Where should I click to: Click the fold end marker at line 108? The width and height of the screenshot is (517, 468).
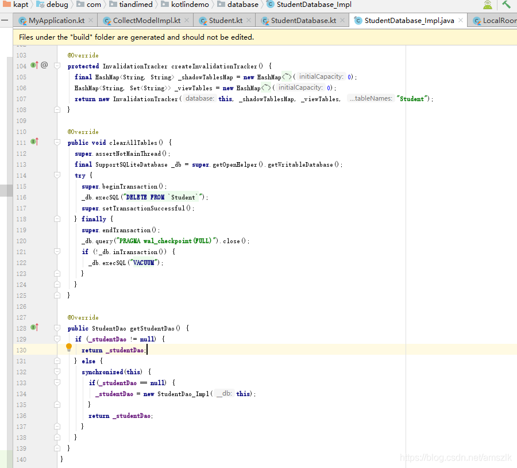(57, 109)
